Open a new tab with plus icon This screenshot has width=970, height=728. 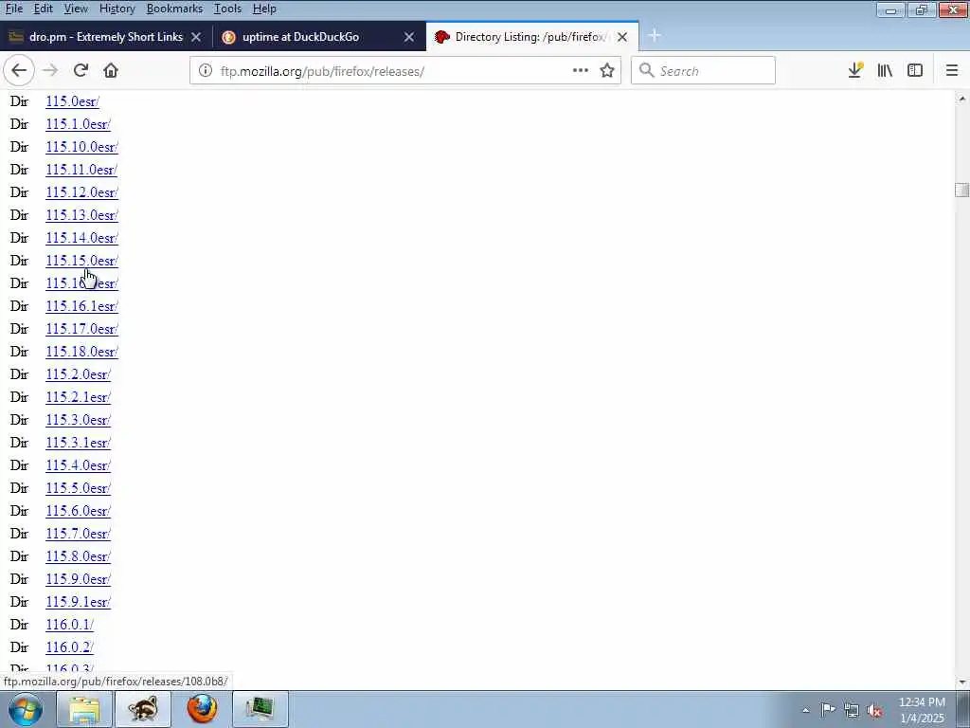click(x=655, y=36)
